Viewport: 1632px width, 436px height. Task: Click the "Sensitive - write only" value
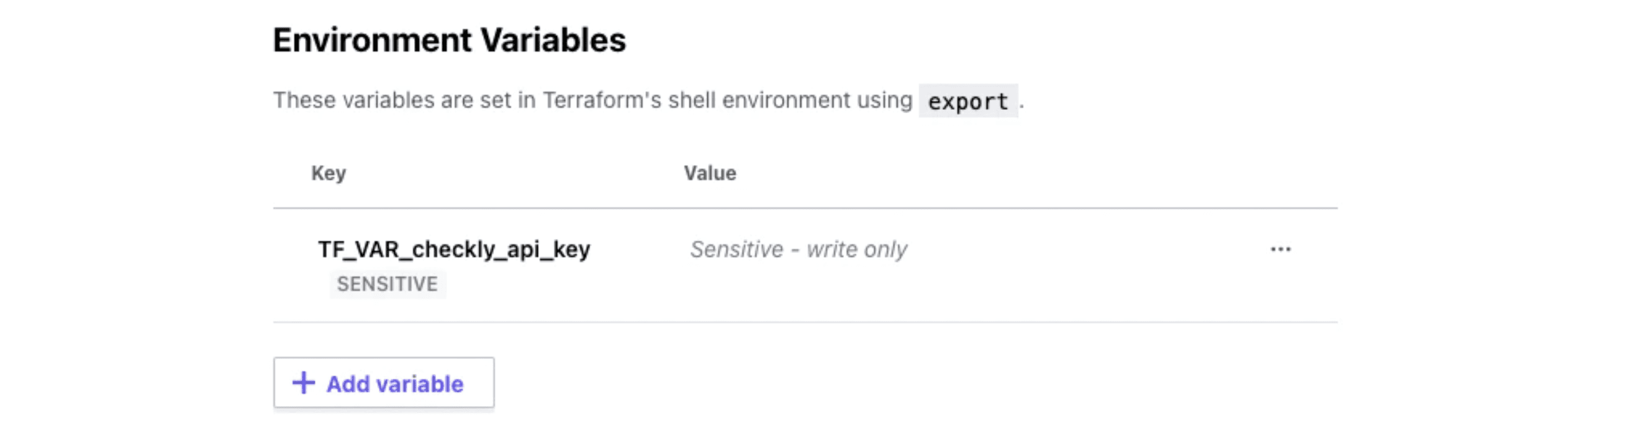tap(798, 249)
